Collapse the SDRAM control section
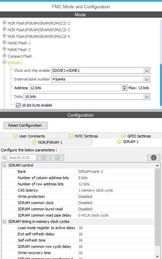This screenshot has width=162, height=259. [4, 165]
